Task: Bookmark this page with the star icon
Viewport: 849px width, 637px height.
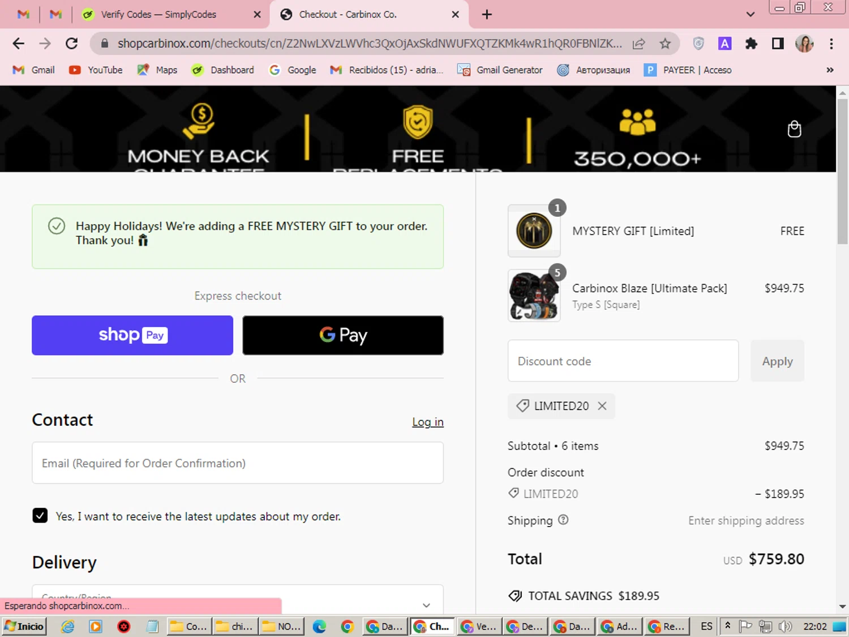Action: 665,44
